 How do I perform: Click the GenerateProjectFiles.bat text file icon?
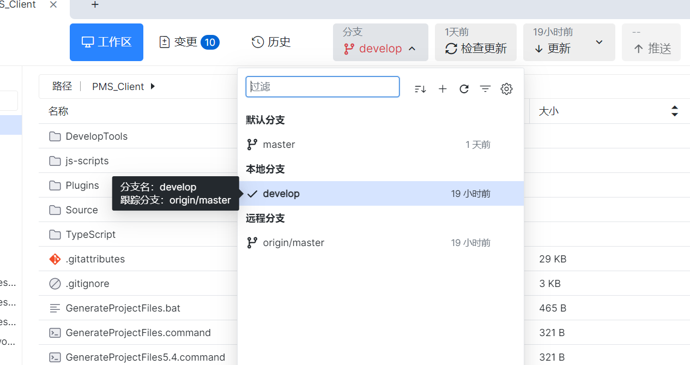(55, 308)
